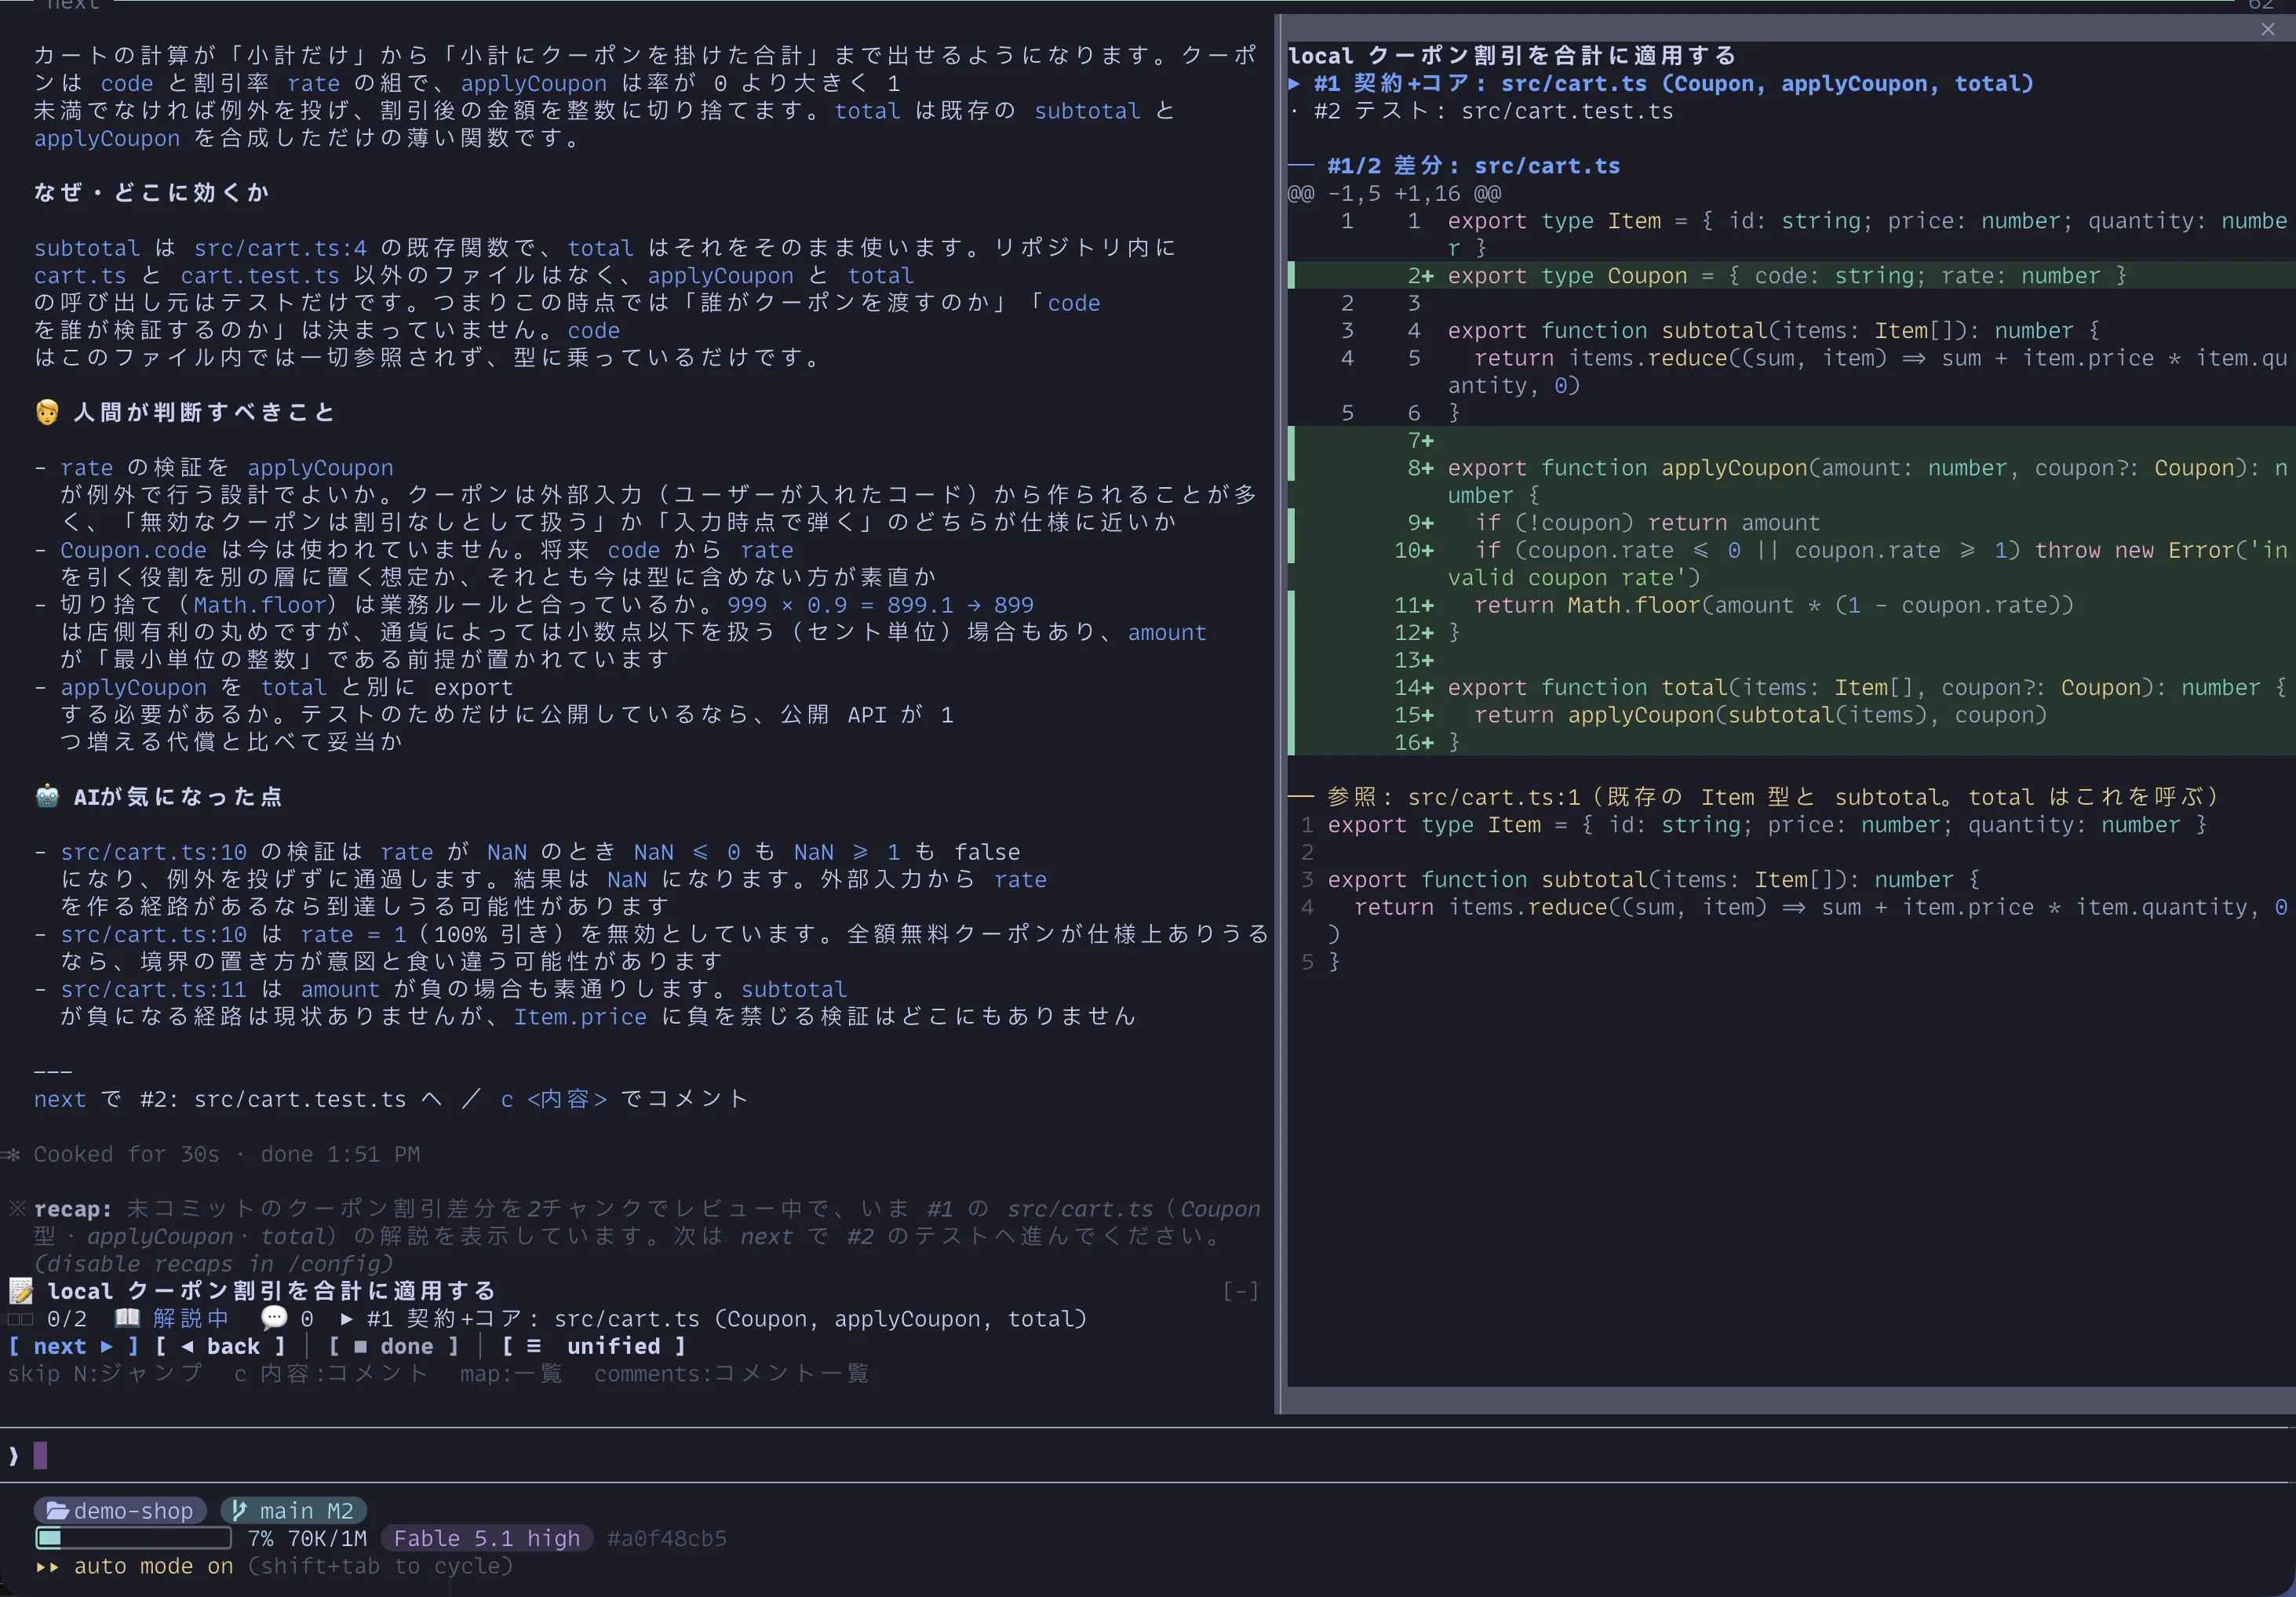Mark chunk as done

pos(394,1346)
